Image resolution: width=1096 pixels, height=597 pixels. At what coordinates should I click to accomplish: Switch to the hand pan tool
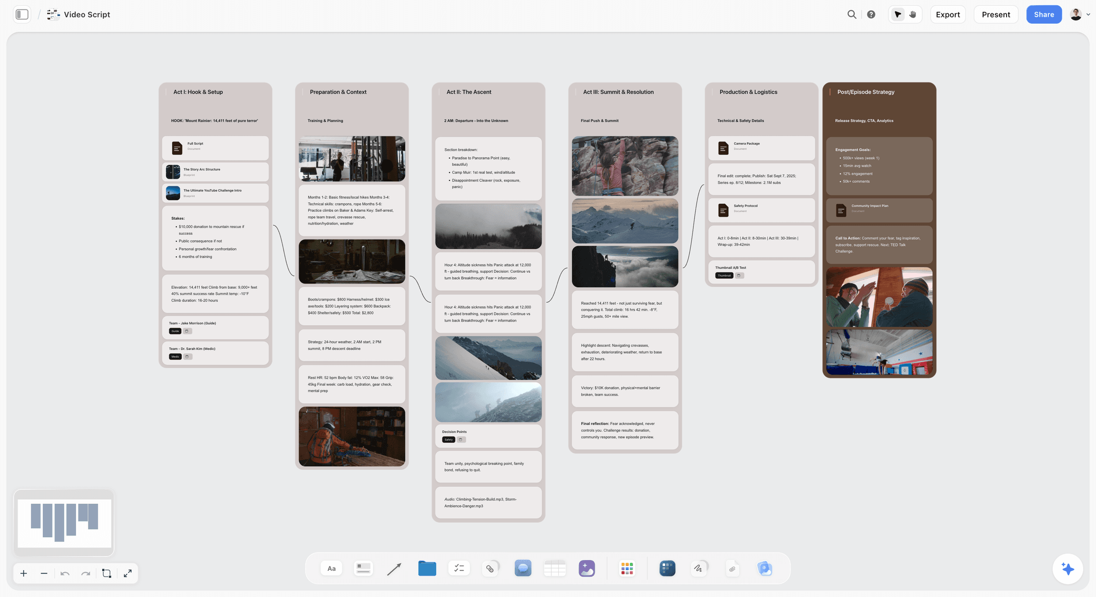[x=913, y=14]
